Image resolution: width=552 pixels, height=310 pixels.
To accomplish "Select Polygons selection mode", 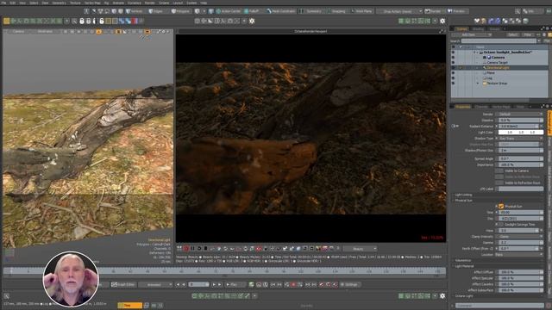I will tap(180, 11).
